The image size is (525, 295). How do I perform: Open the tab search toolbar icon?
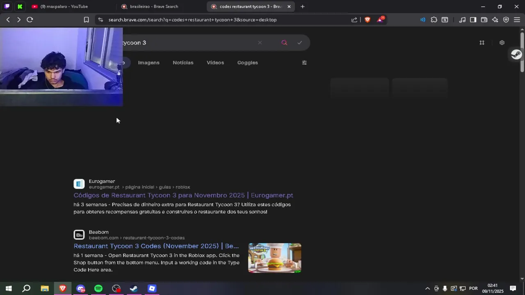coord(445,20)
